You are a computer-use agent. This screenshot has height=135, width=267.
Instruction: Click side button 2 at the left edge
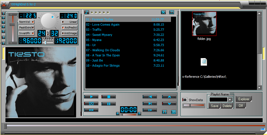coord(3,18)
